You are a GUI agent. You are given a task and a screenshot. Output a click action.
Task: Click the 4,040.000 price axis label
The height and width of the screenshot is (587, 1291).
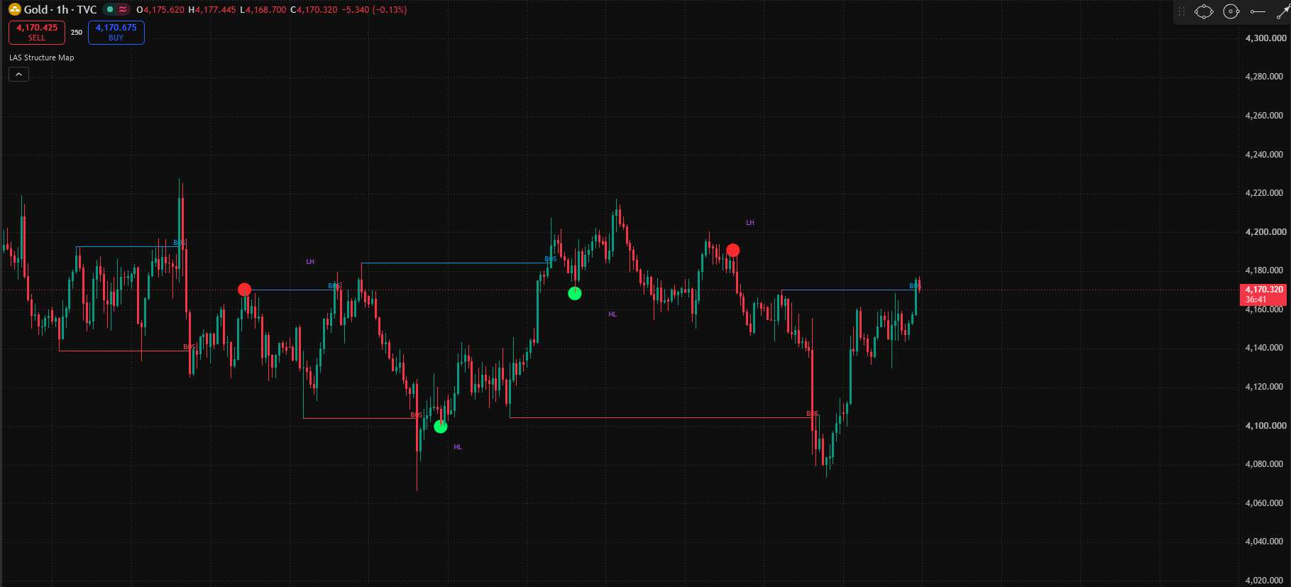(1265, 542)
